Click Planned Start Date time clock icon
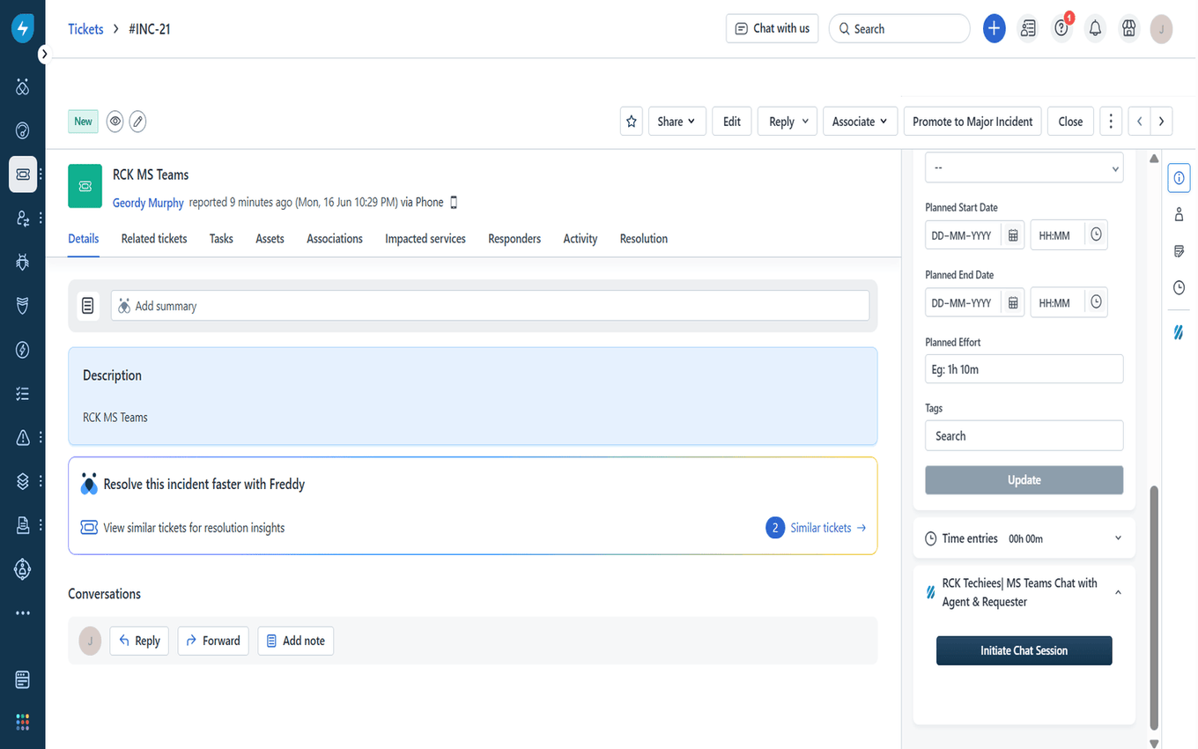 tap(1096, 235)
